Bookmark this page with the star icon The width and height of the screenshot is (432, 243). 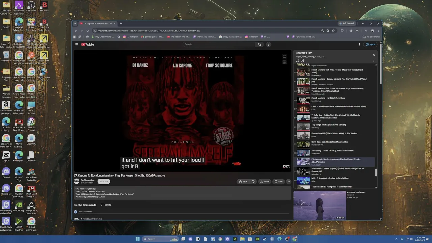333,31
